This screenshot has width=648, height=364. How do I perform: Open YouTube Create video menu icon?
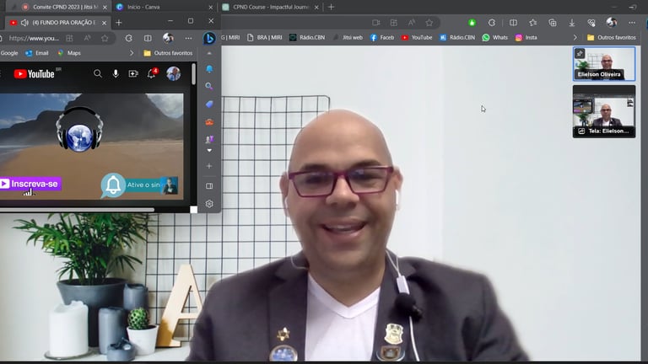(133, 74)
